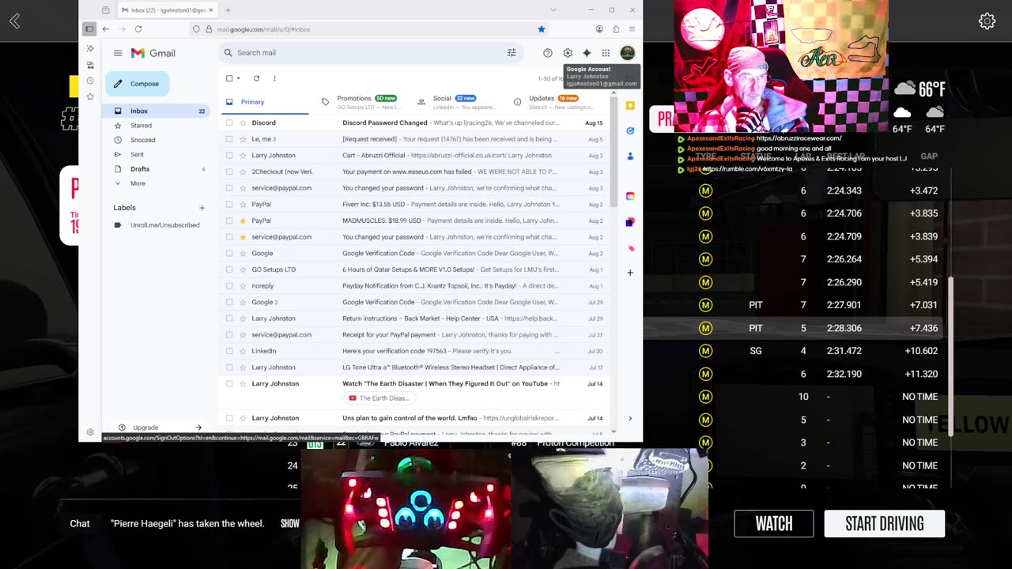
Task: Open three-dot more options above inbox
Action: (274, 78)
